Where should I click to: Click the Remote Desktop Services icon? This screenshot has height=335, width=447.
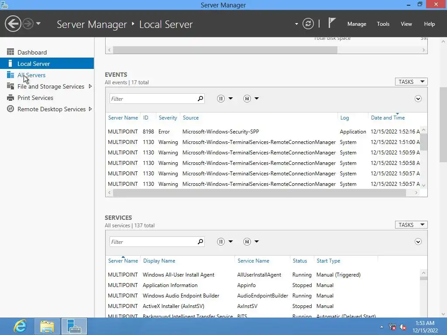tap(10, 109)
